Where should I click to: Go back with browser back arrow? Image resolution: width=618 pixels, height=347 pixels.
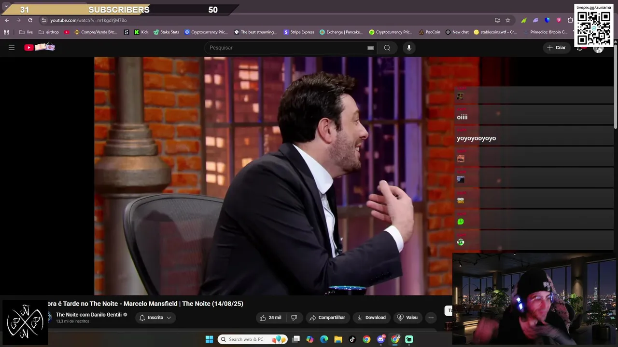click(7, 20)
